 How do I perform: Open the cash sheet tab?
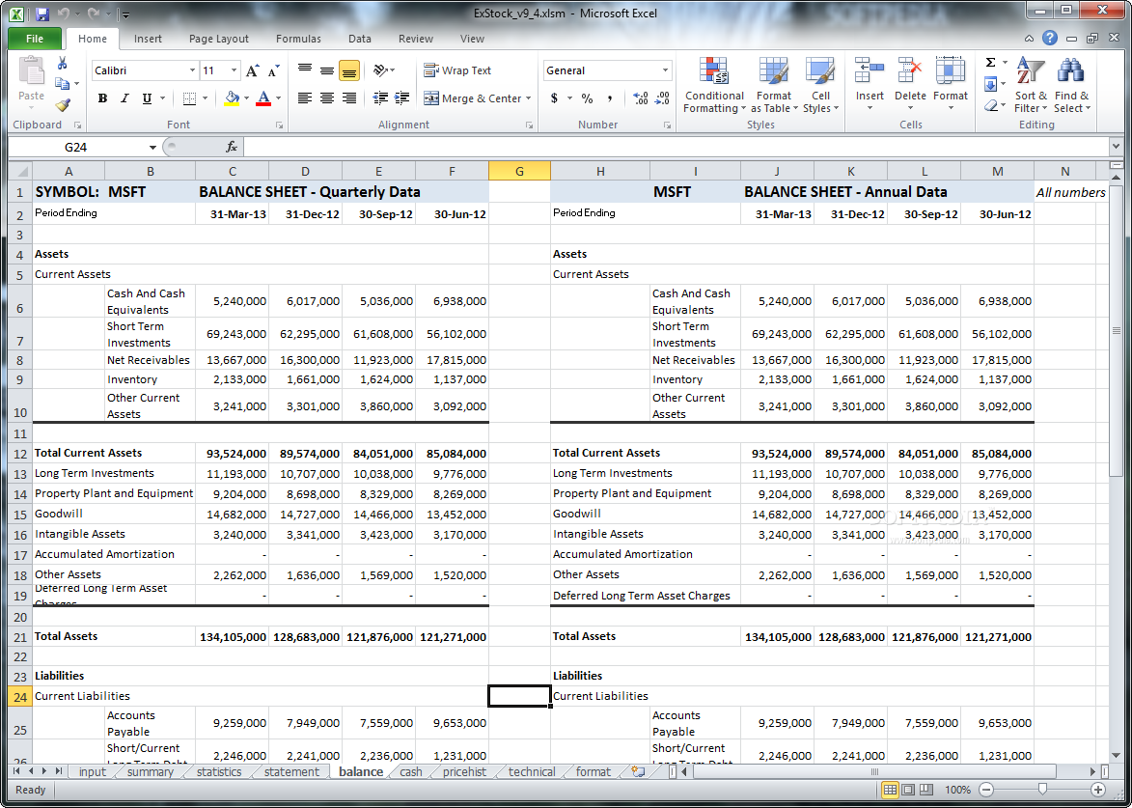[x=411, y=772]
